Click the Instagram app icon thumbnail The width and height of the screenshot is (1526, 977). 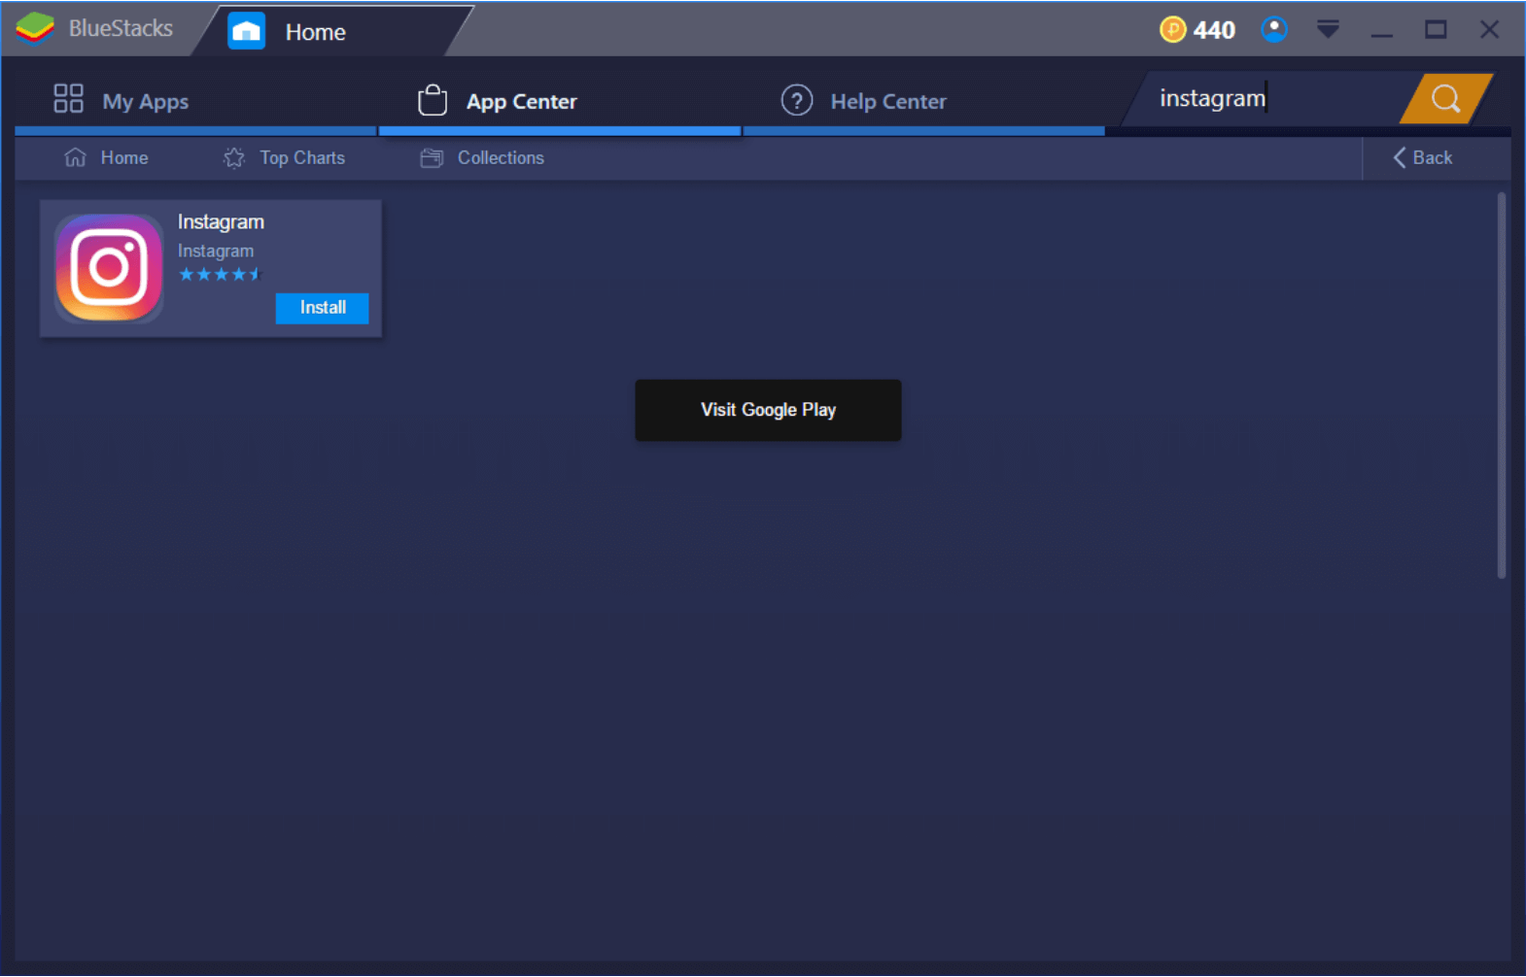(109, 268)
